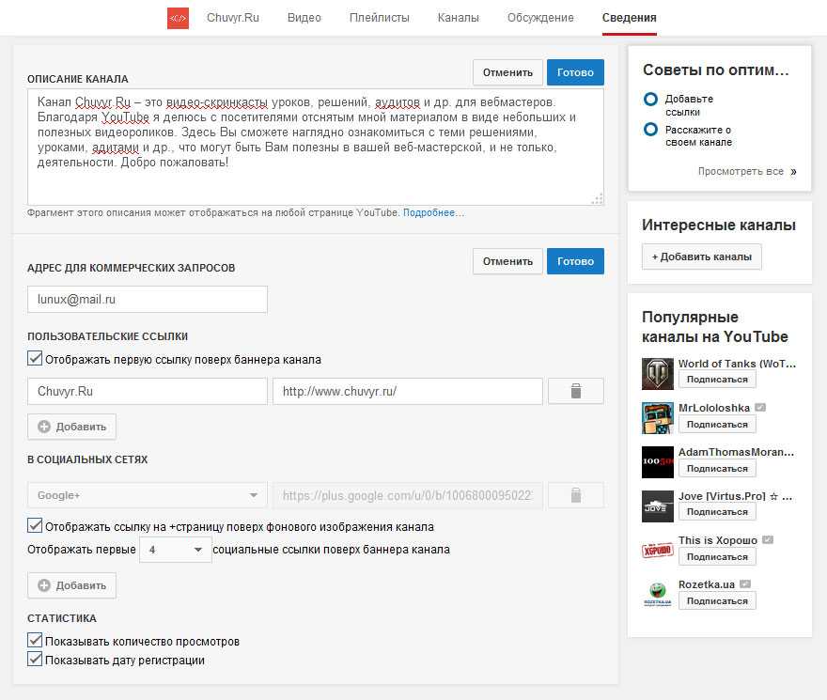Click Готово in the commercial inquiries section
This screenshot has height=700, width=827.
click(x=575, y=261)
